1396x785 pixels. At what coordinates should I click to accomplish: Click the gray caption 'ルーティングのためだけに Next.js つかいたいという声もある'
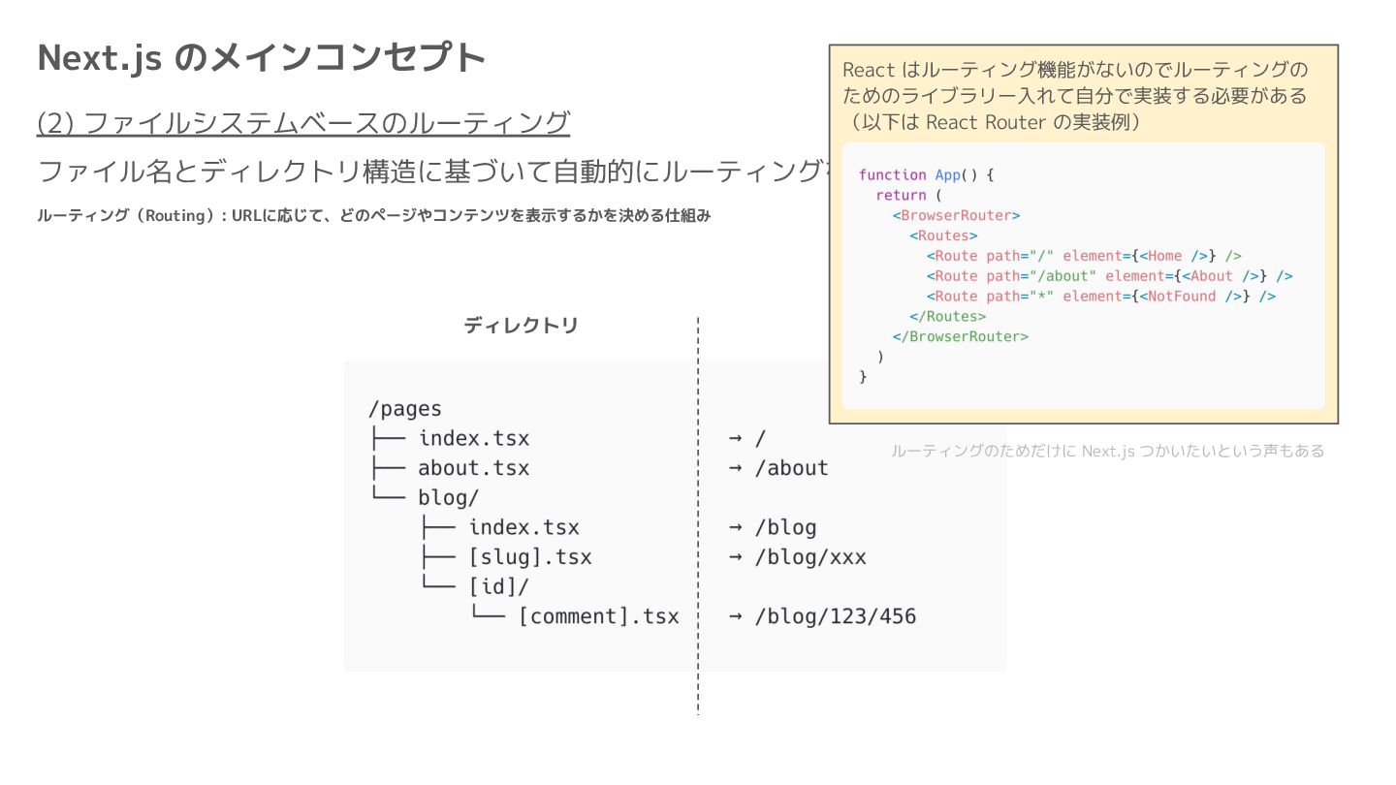click(x=1107, y=451)
